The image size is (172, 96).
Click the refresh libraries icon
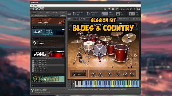point(33,16)
